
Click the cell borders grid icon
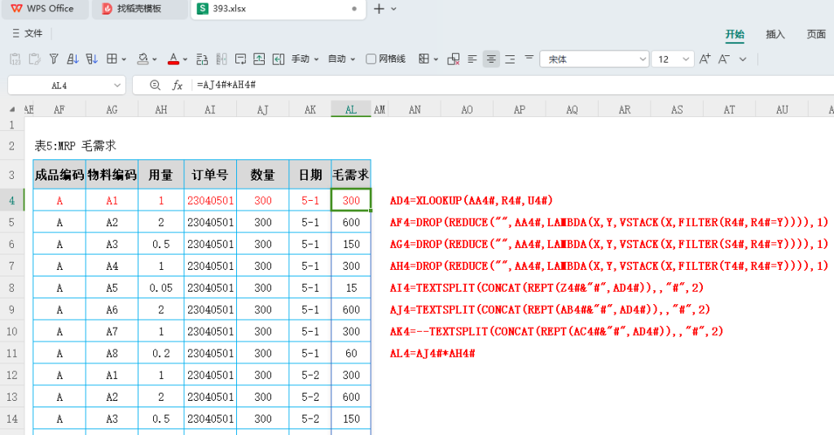112,59
